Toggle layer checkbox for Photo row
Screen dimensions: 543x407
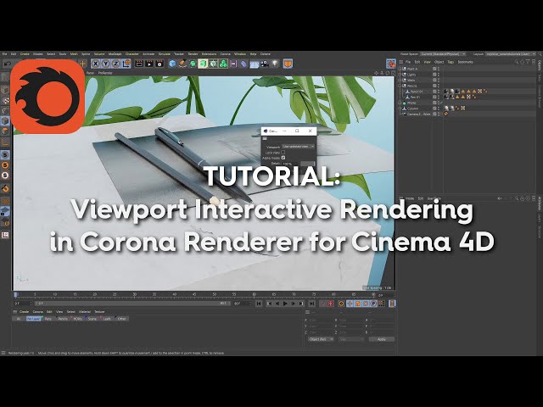pos(434,103)
